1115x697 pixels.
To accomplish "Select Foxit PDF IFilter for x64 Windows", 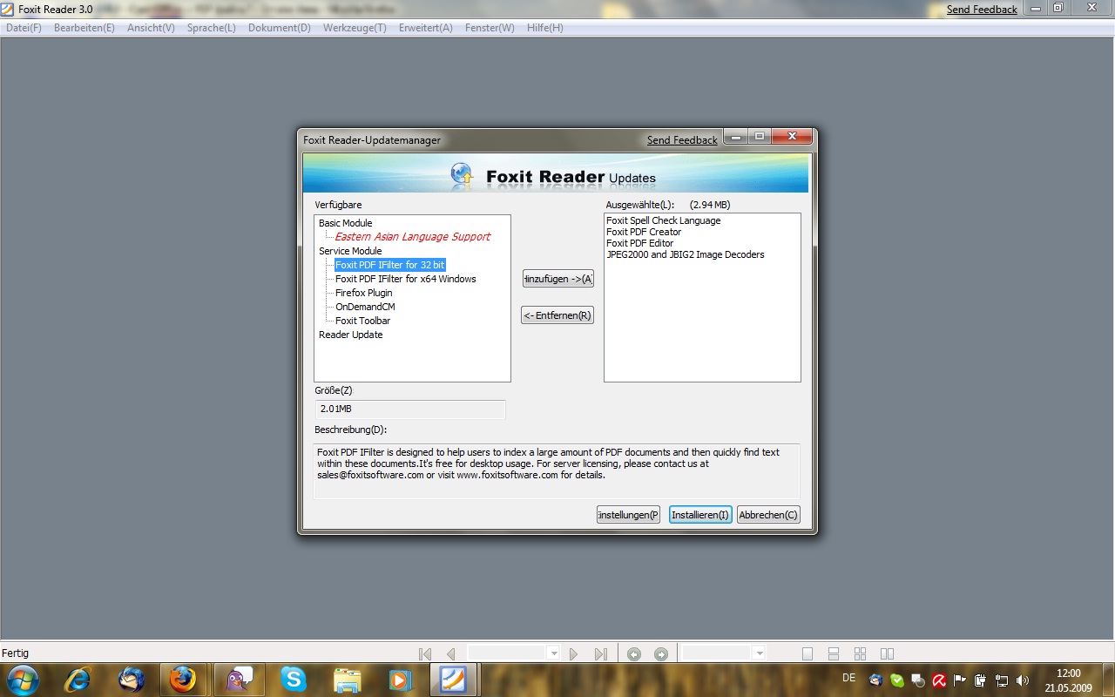I will pyautogui.click(x=405, y=279).
